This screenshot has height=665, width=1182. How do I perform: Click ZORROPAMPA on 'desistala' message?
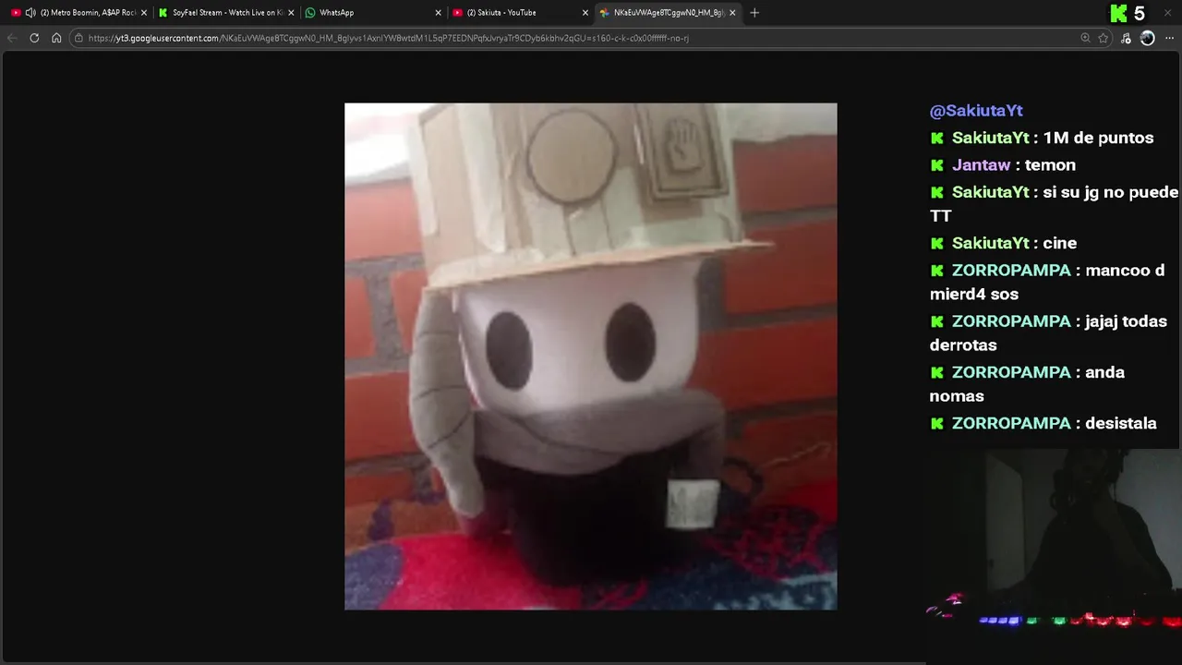[x=1011, y=423]
